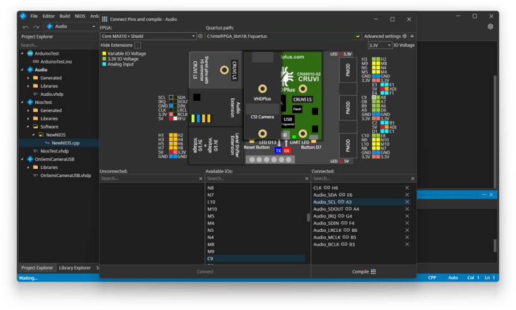Minimize the blue-titled panel behind the dialog
The width and height of the screenshot is (516, 310).
pyautogui.click(x=484, y=195)
